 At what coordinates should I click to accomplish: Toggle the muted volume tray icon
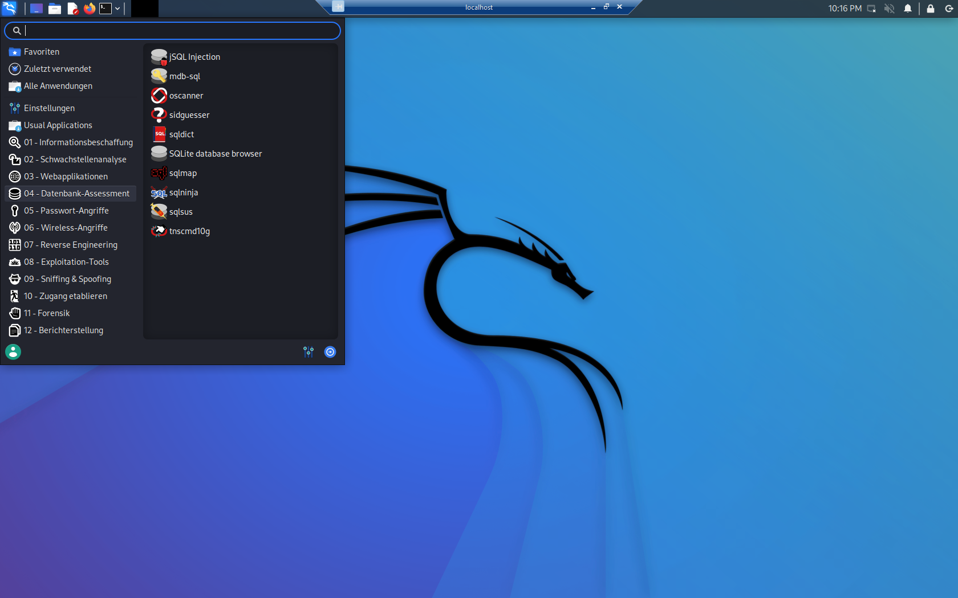[x=889, y=9]
